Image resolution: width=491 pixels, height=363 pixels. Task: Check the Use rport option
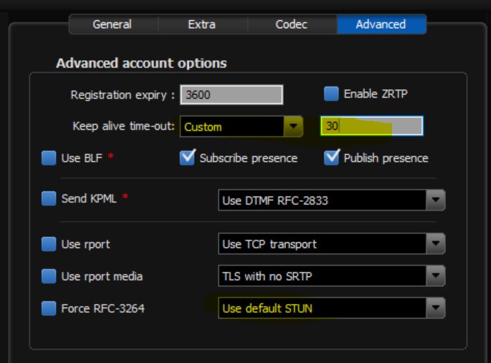[x=48, y=244]
